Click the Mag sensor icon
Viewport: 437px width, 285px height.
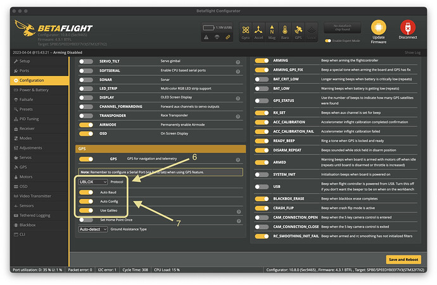pos(272,30)
